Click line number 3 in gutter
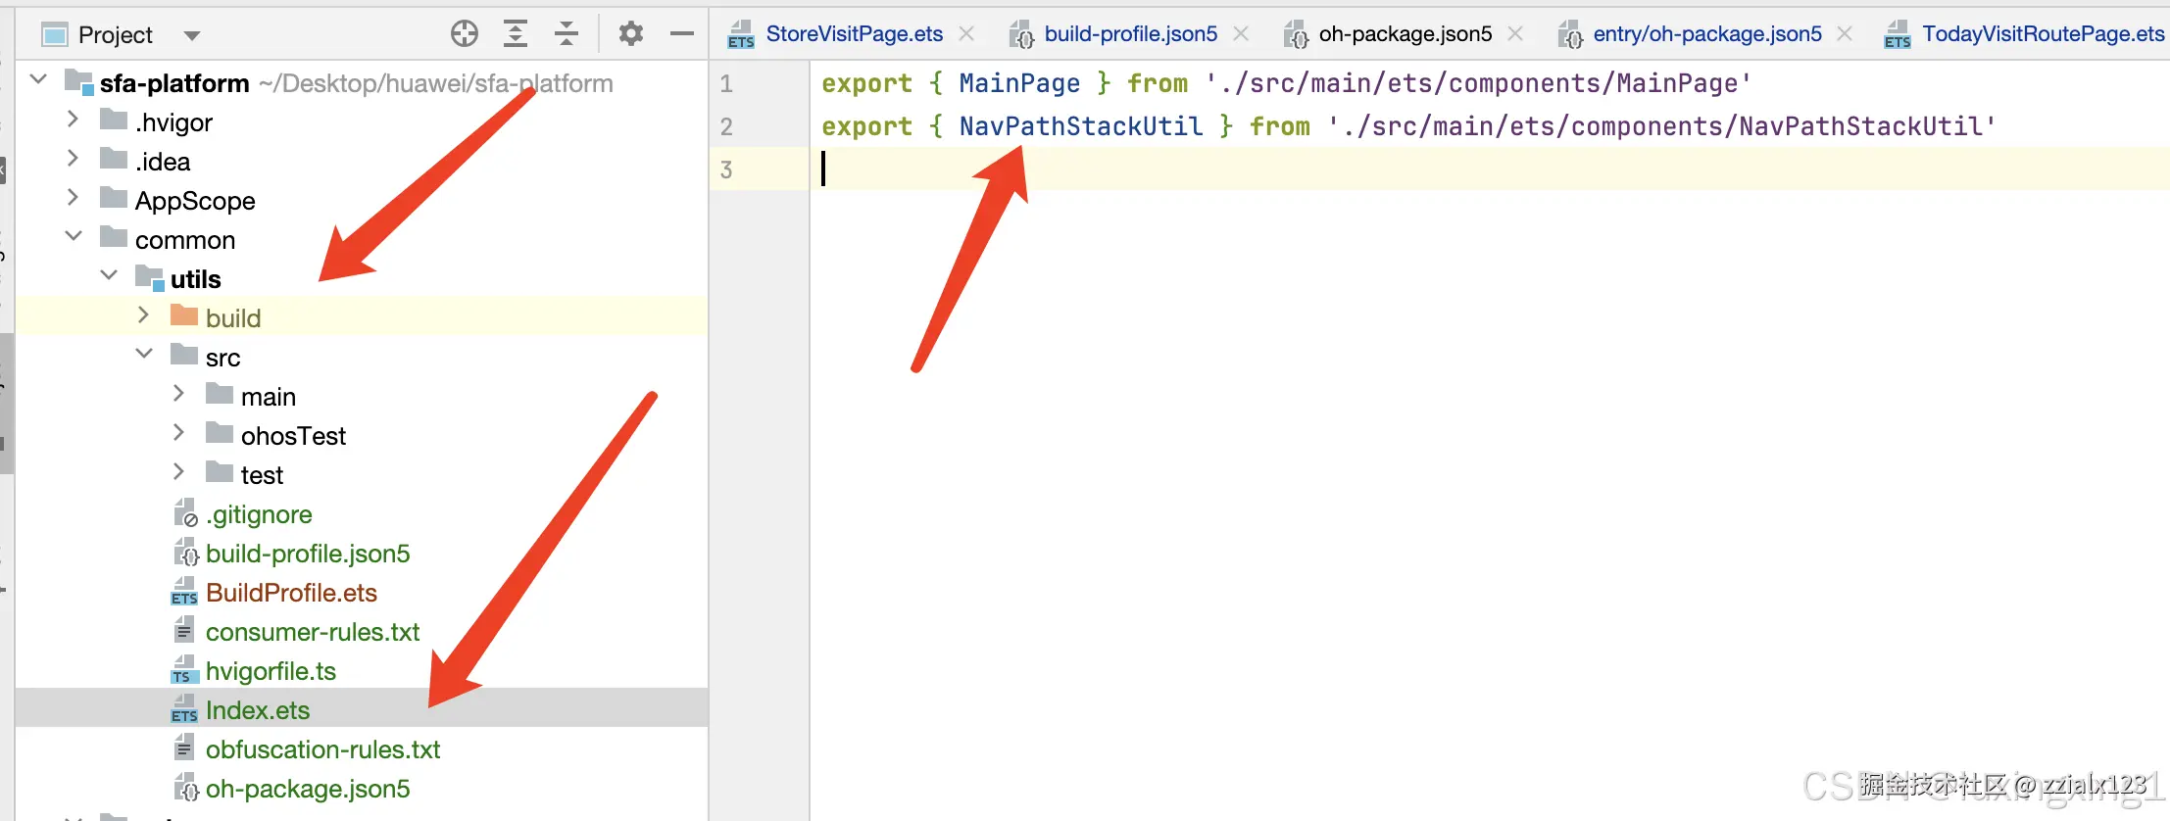This screenshot has width=2170, height=821. pyautogui.click(x=726, y=169)
